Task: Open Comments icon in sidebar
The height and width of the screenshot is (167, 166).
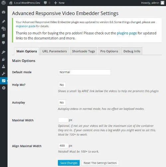Action: pos(4,43)
